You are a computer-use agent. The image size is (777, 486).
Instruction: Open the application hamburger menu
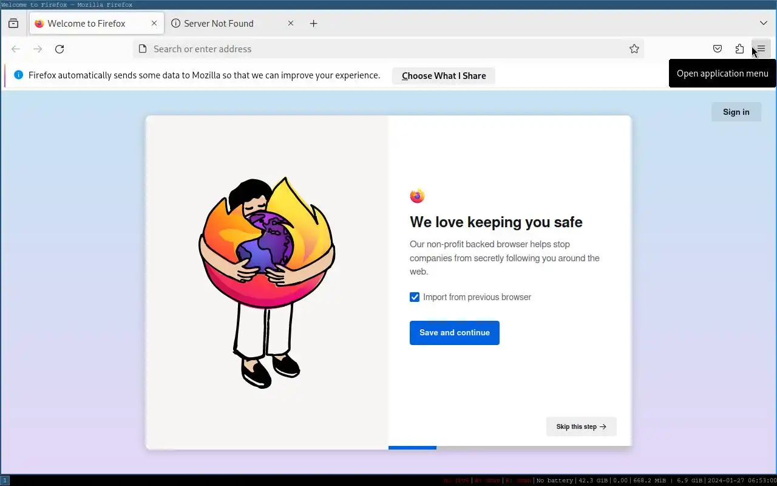click(761, 49)
